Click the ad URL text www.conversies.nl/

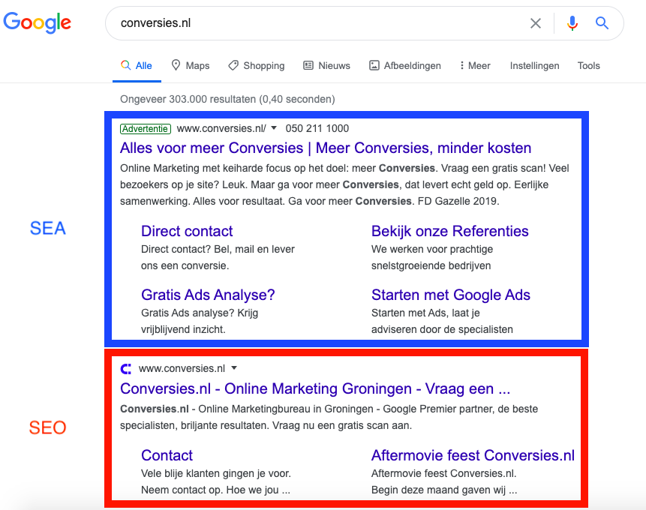(221, 128)
